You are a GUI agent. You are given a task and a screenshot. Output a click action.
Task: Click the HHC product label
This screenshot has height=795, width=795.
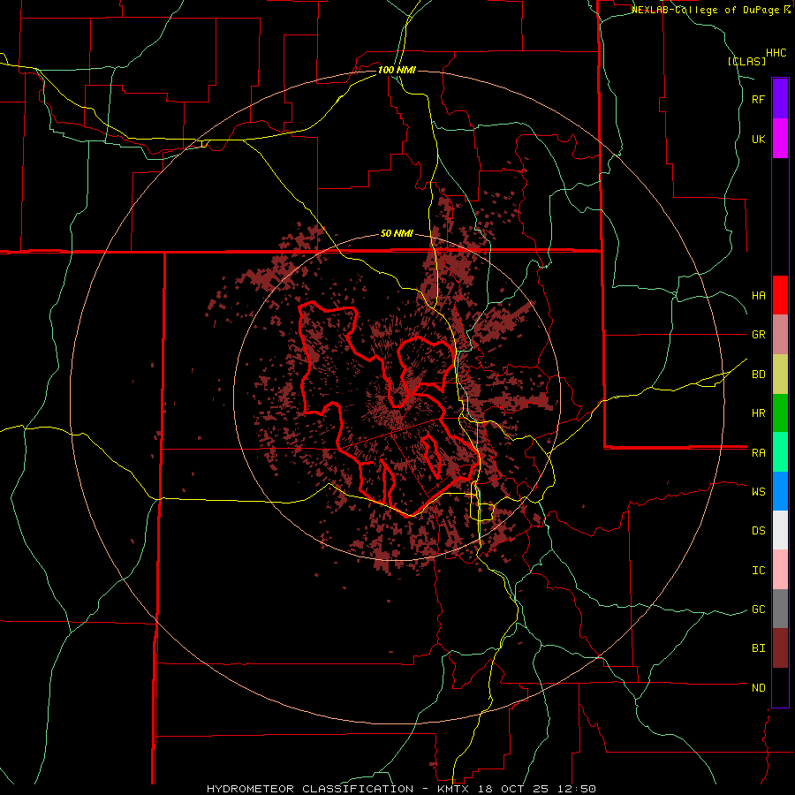(776, 53)
